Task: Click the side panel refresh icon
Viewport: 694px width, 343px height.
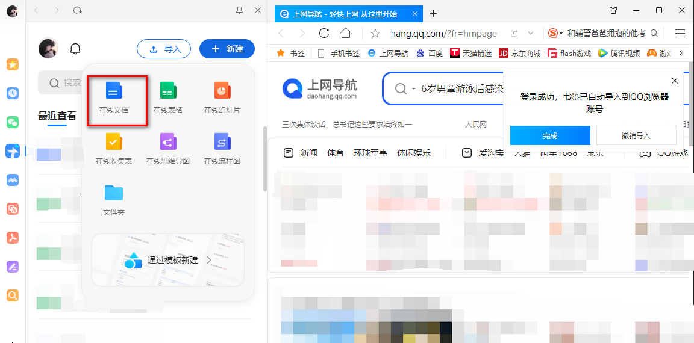Action: 78,10
